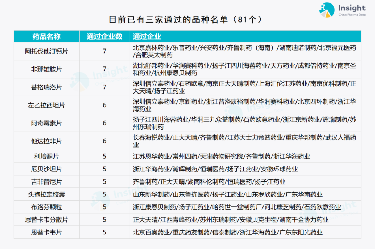Click the 通过企业数 column header

coord(105,36)
